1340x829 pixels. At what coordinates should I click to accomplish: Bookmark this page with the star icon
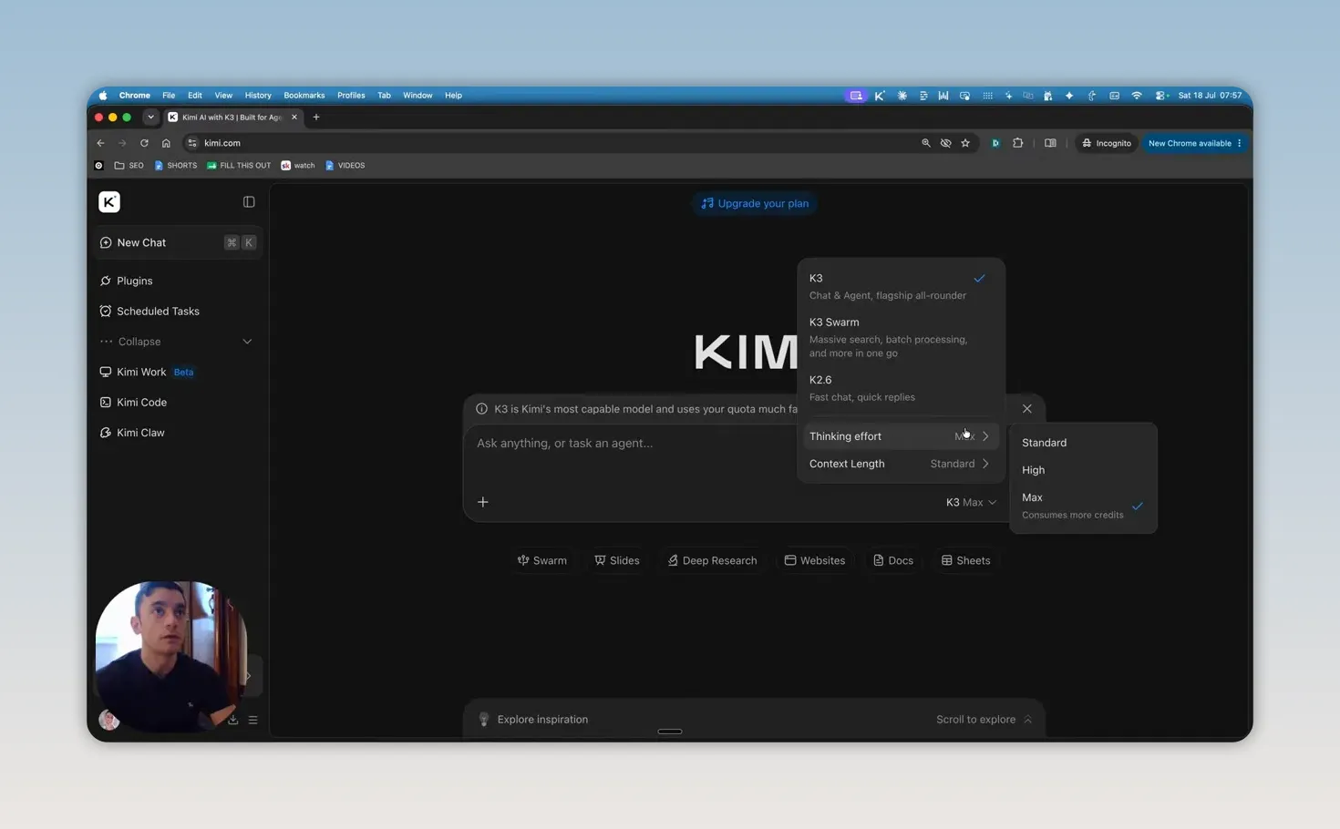tap(965, 143)
